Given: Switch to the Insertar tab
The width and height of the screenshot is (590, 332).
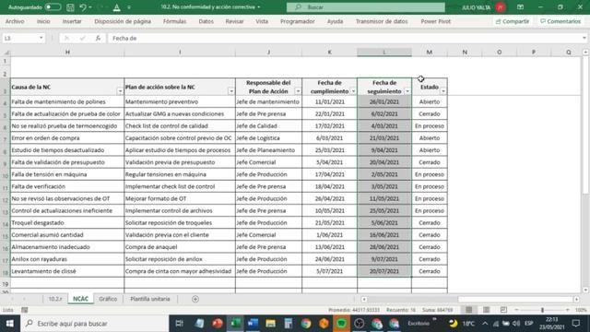Looking at the screenshot, I should click(72, 21).
